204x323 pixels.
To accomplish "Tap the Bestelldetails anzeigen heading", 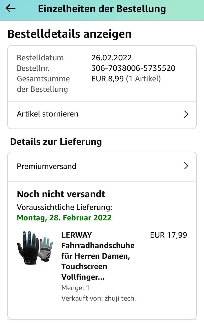I will click(70, 34).
